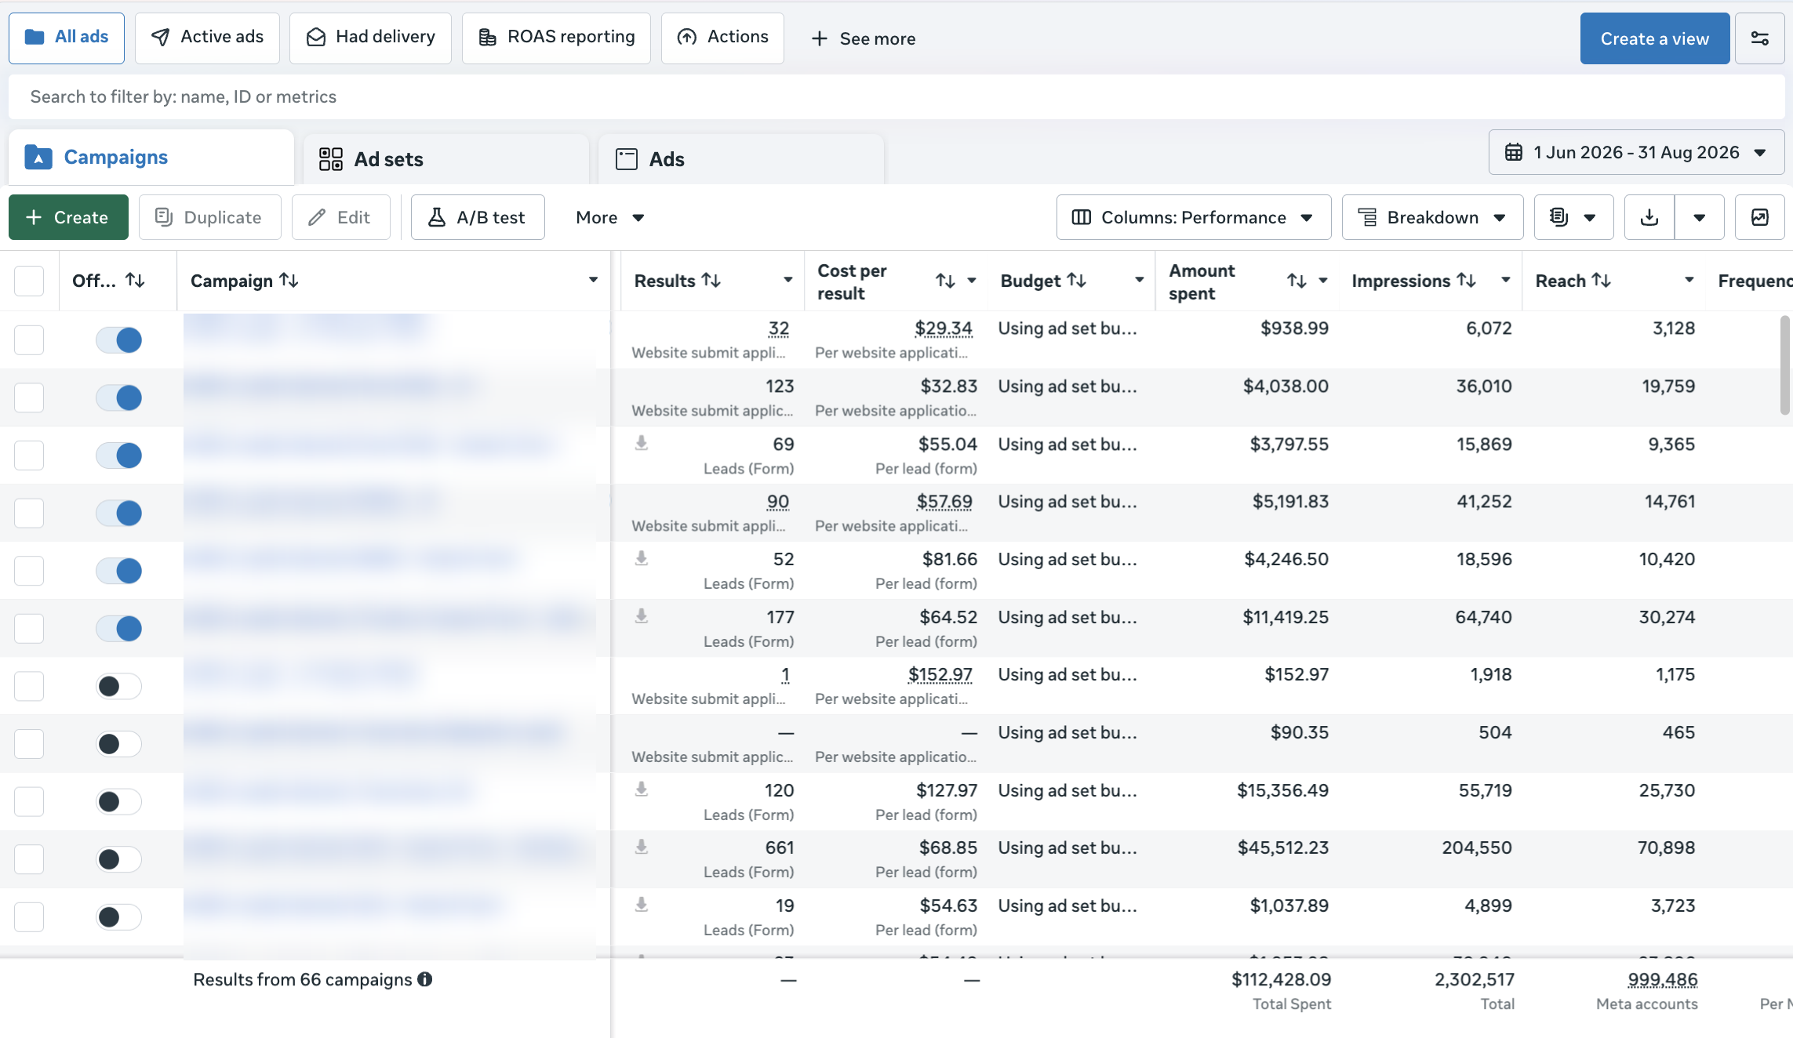Click the Had delivery view
The image size is (1793, 1038).
370,38
